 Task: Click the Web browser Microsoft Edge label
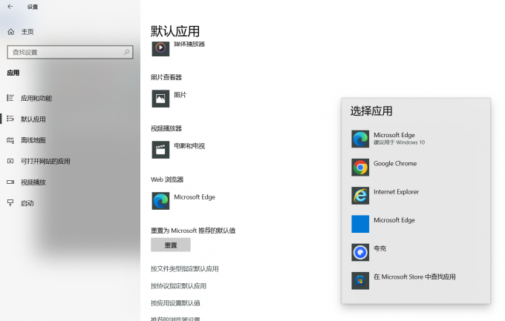[195, 197]
